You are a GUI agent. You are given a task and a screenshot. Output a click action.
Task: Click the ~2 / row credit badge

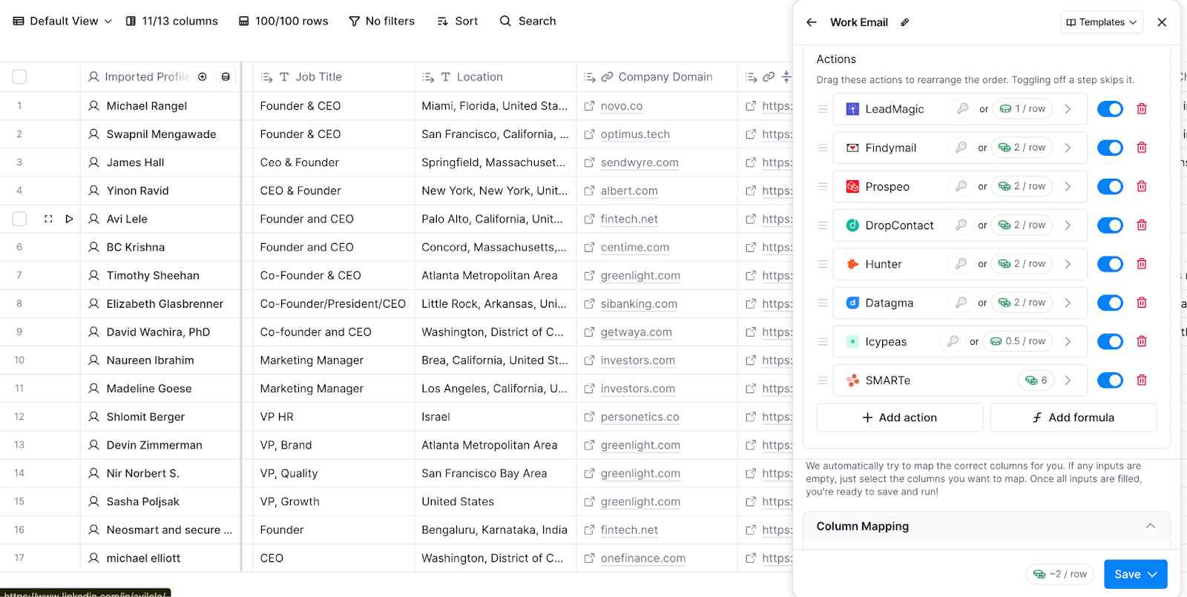tap(1059, 574)
